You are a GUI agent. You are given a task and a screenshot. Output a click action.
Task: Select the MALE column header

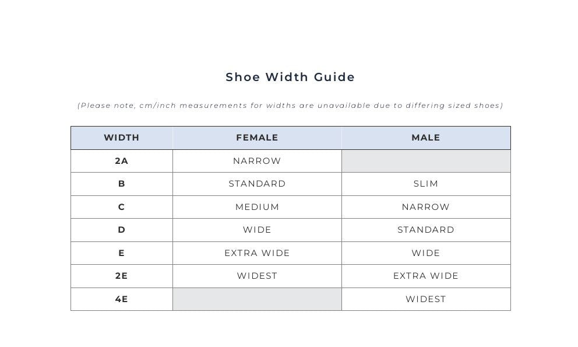pyautogui.click(x=426, y=138)
